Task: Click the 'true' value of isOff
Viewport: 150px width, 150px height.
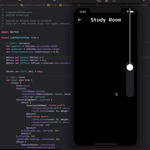Action: (40, 71)
